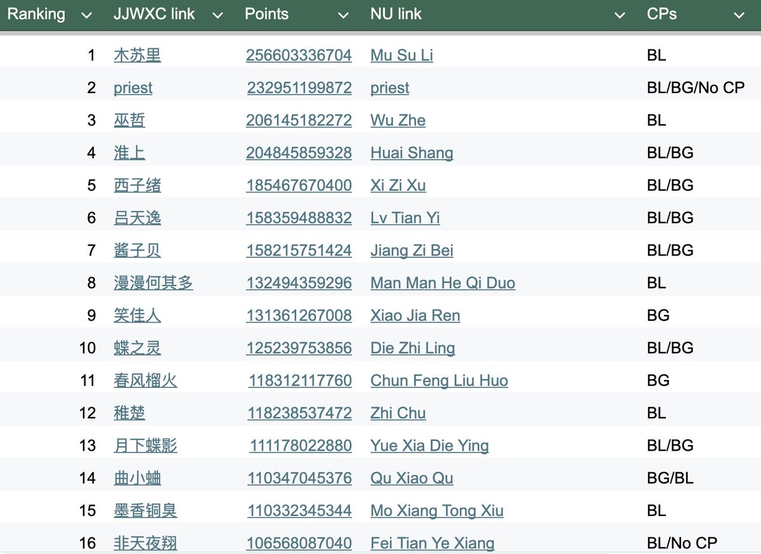Open the JJWXC link 漫漫何其多

pyautogui.click(x=153, y=283)
